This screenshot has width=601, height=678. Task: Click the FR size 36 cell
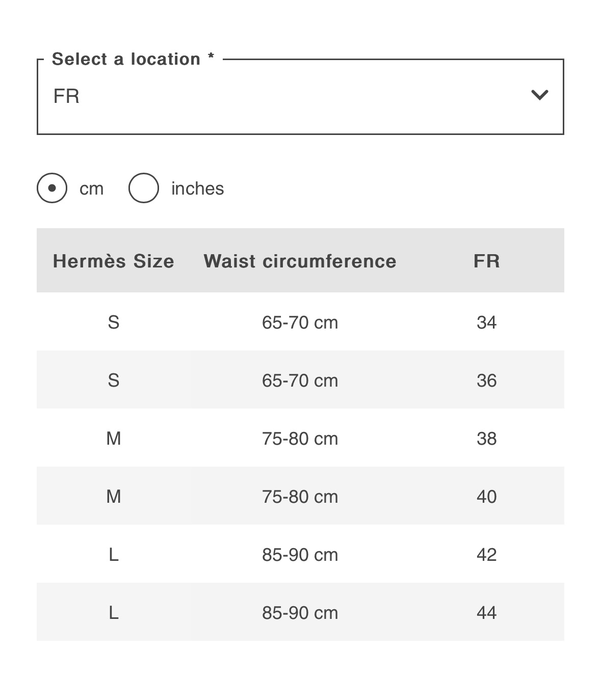[x=486, y=381]
